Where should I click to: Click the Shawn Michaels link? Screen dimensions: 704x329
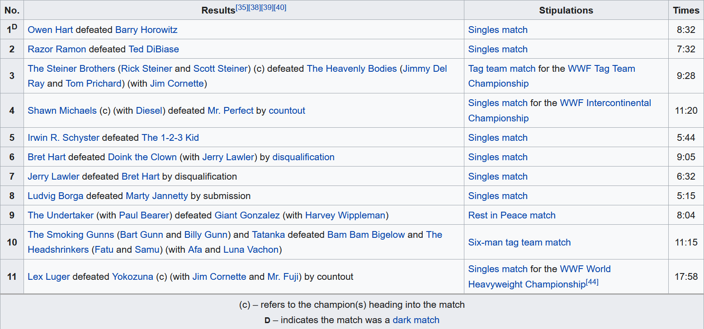[62, 111]
